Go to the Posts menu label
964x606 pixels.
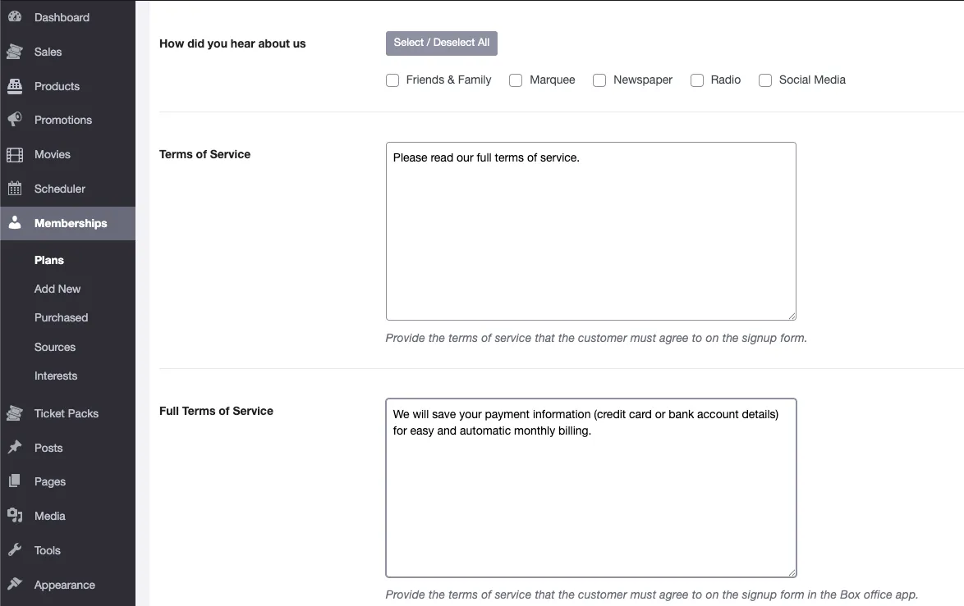(48, 448)
